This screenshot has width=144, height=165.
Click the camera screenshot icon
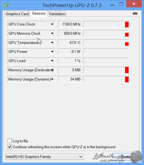135,14
